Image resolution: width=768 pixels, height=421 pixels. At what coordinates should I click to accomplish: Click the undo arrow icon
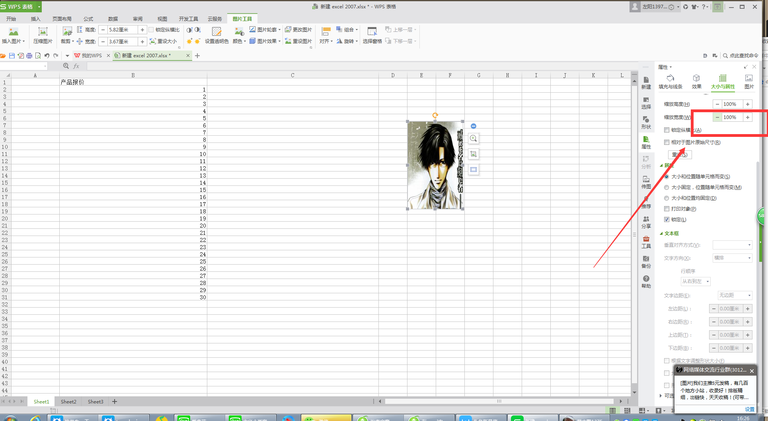47,56
